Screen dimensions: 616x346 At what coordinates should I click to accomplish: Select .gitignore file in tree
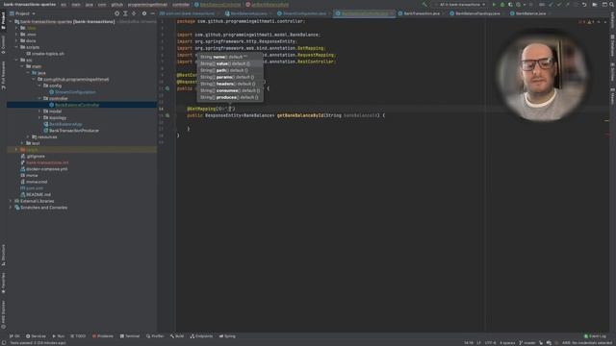36,156
